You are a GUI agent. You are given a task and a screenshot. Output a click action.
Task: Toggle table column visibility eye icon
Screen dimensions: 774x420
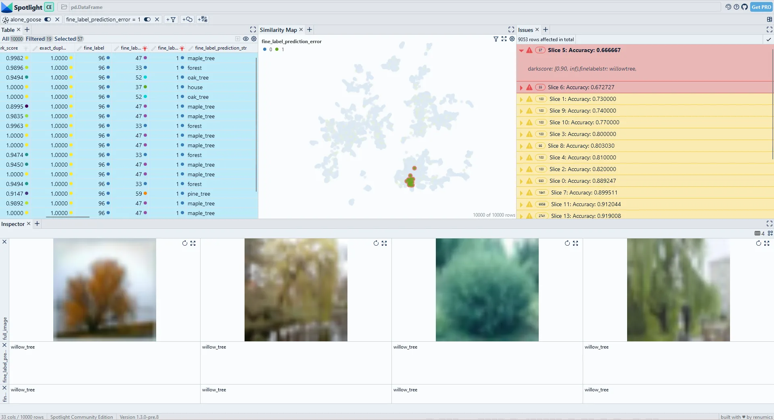tap(246, 39)
